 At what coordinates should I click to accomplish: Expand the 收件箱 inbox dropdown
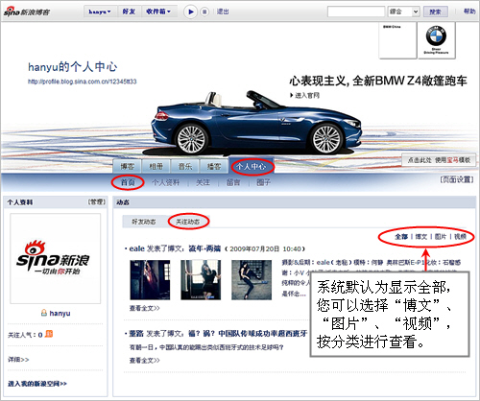coord(158,12)
